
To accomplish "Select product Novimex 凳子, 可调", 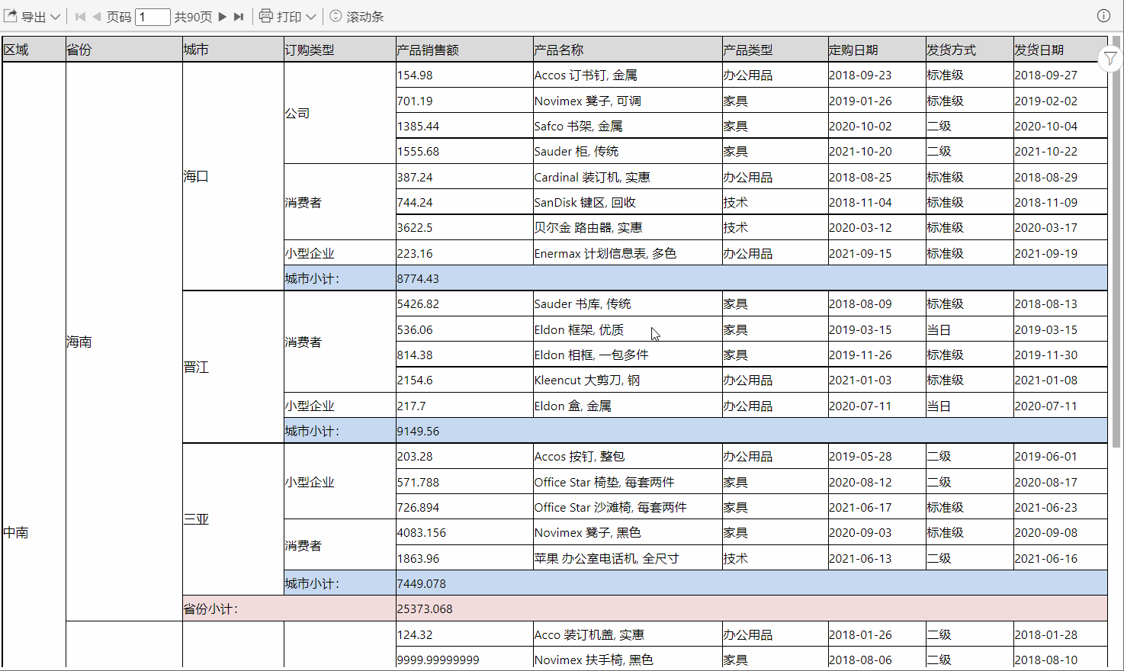I will pos(628,101).
